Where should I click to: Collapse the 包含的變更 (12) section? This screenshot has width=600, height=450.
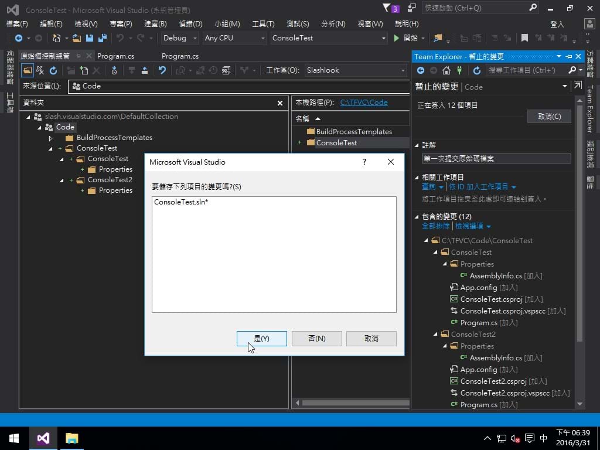tap(417, 217)
